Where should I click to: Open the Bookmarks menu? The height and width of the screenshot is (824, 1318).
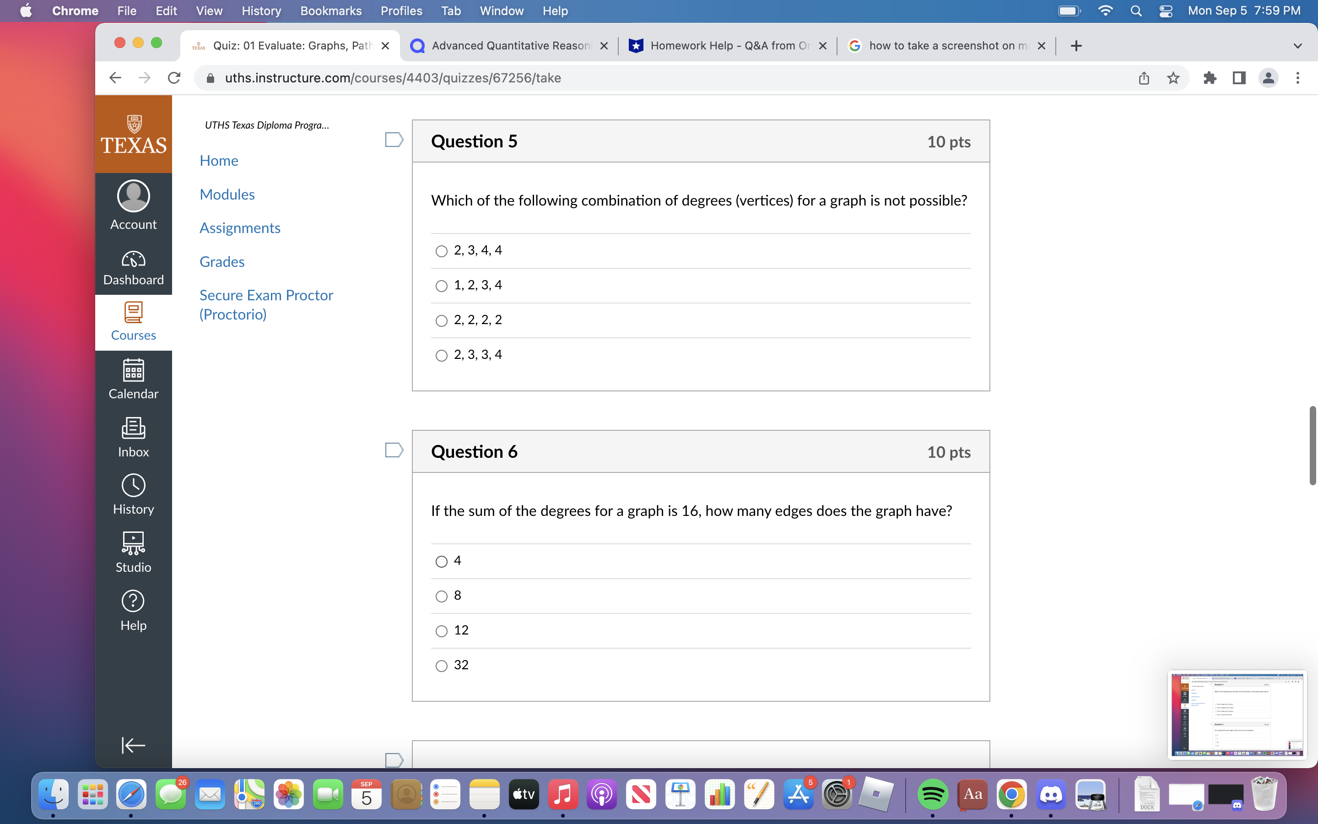(331, 11)
